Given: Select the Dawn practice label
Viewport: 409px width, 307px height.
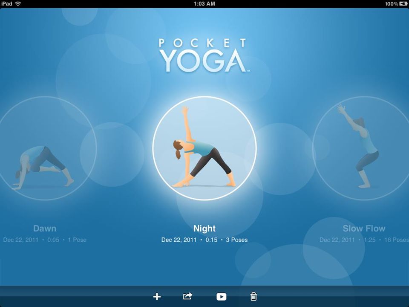Looking at the screenshot, I should click(x=45, y=229).
